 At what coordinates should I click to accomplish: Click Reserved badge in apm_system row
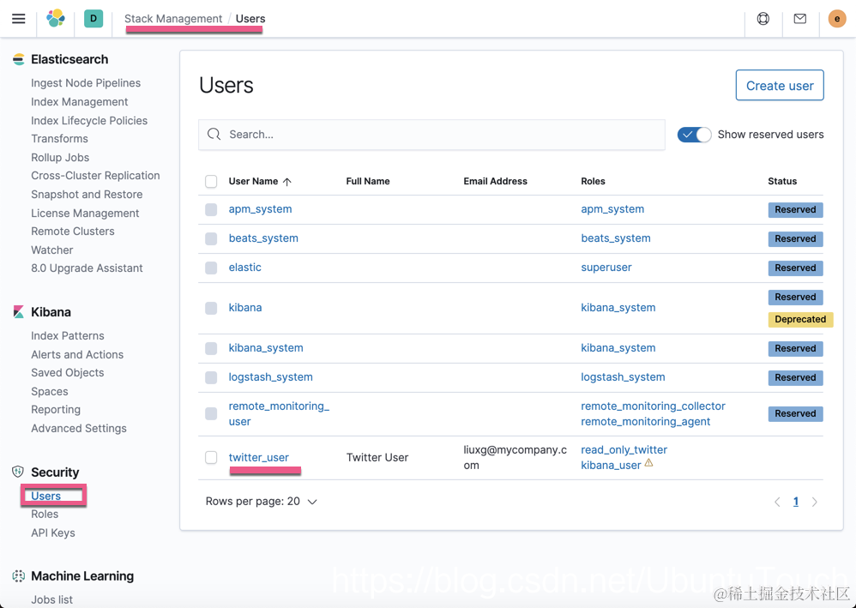pyautogui.click(x=795, y=209)
